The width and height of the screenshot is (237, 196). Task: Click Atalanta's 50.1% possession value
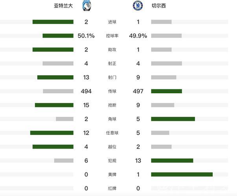point(86,36)
